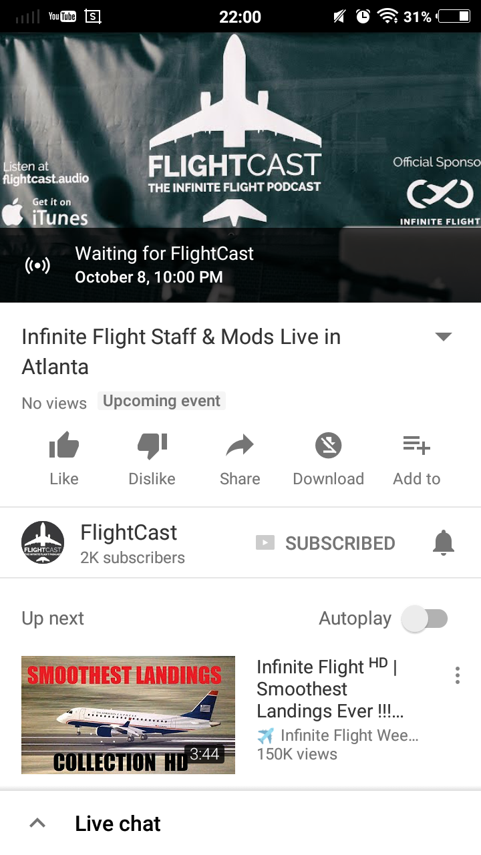Tap the Add to playlist icon
Image resolution: width=481 pixels, height=855 pixels.
(417, 445)
